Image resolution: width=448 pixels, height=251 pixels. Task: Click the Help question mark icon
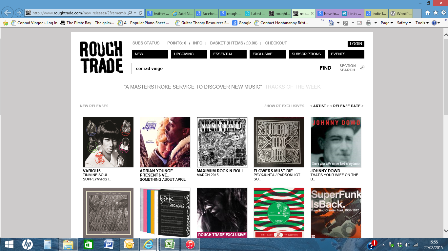click(x=434, y=23)
